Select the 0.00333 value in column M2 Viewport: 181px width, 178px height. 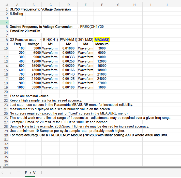68,57
